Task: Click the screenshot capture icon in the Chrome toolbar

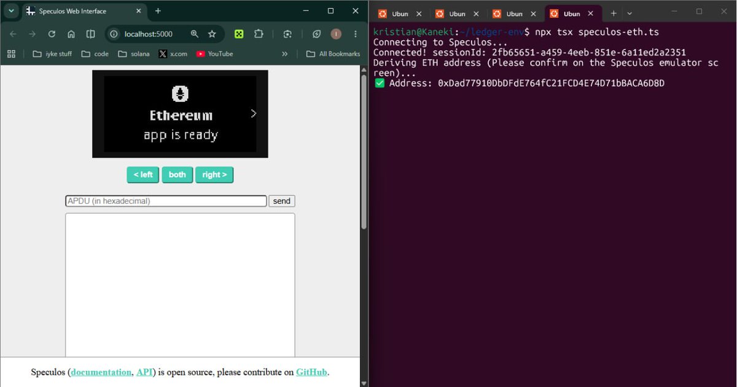Action: coord(287,34)
